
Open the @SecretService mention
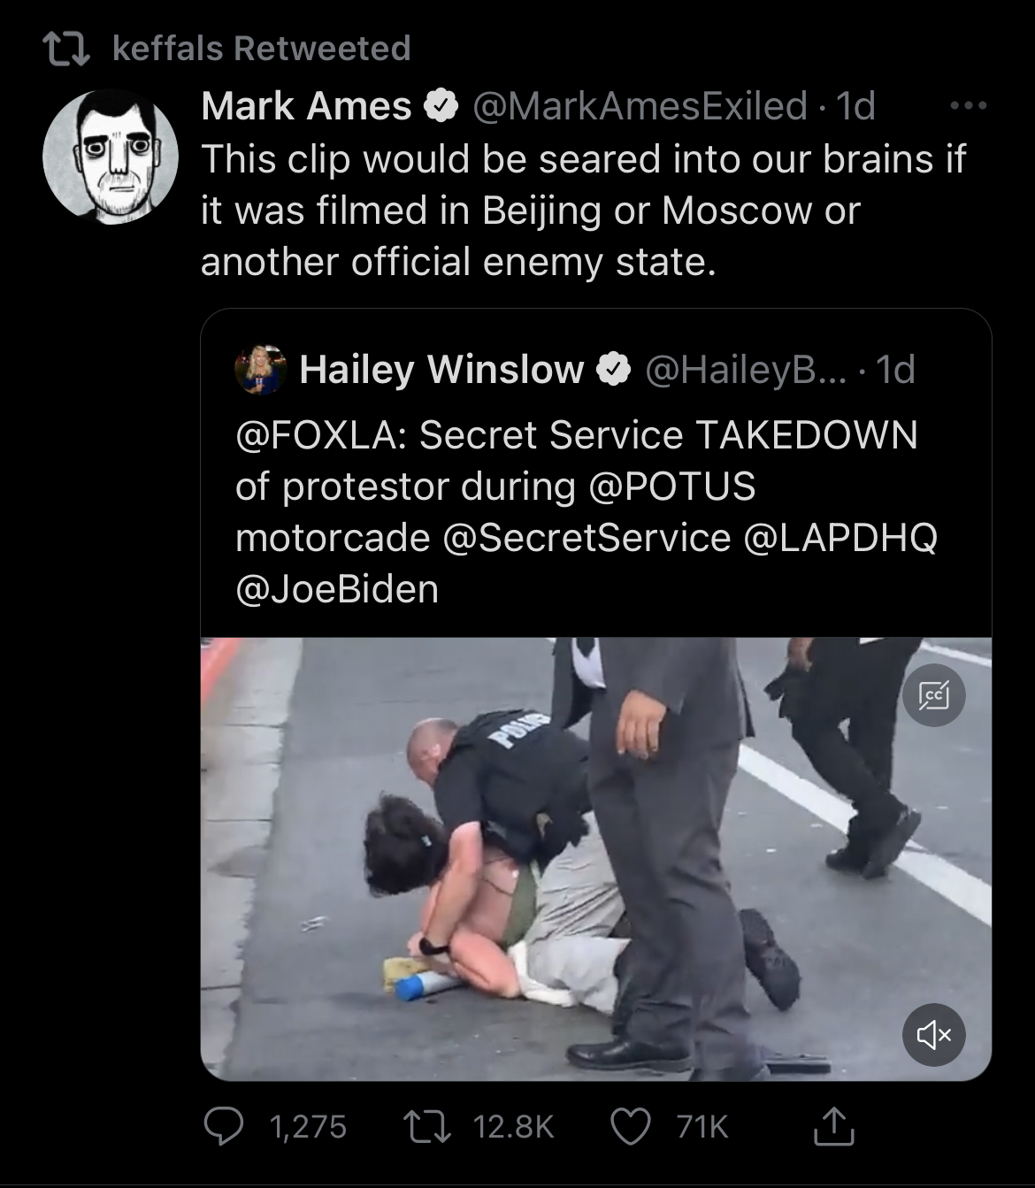586,538
